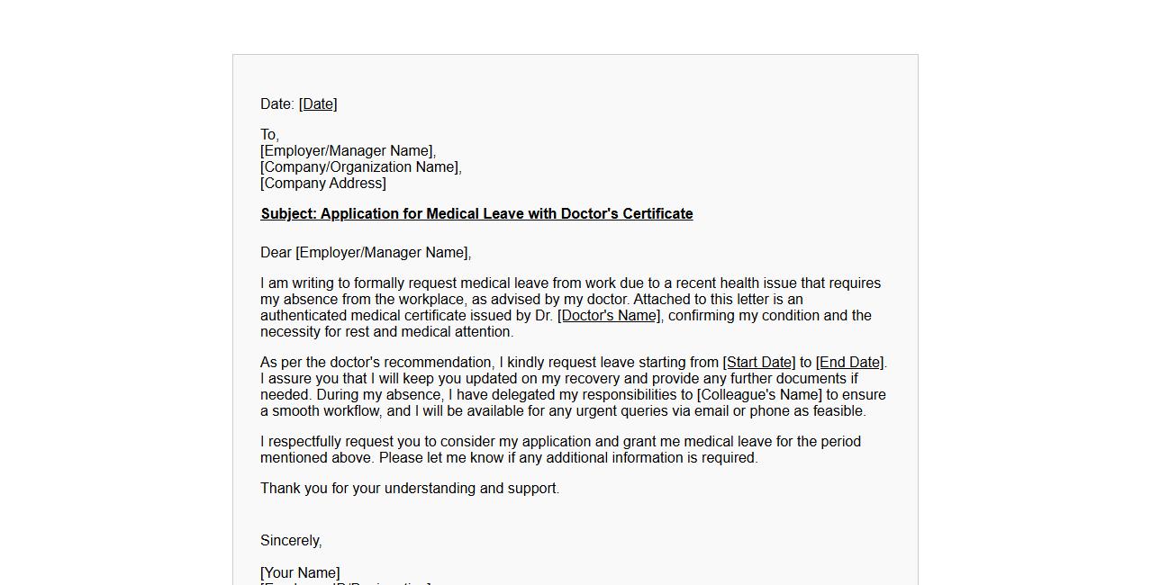
Task: Click the "Dear [Employer/Manager Name]" salutation
Action: coord(366,253)
